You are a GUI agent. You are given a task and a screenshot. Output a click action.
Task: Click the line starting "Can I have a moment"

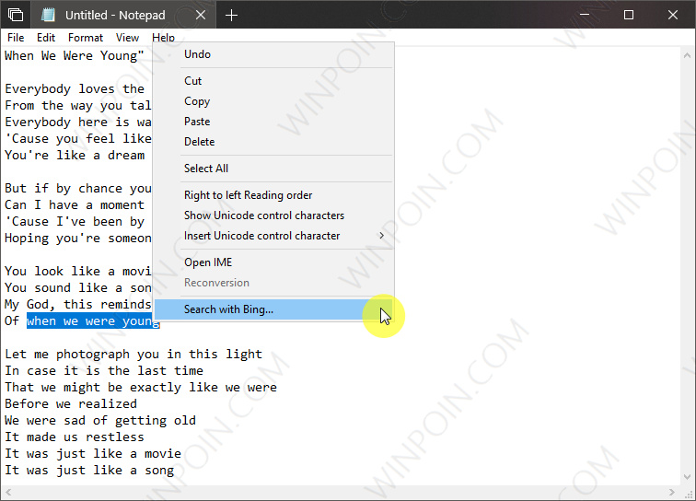75,204
